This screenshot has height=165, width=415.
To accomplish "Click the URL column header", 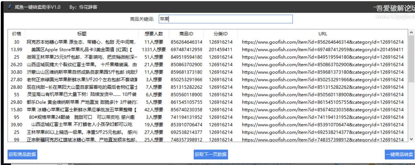I will pyautogui.click(x=323, y=34).
